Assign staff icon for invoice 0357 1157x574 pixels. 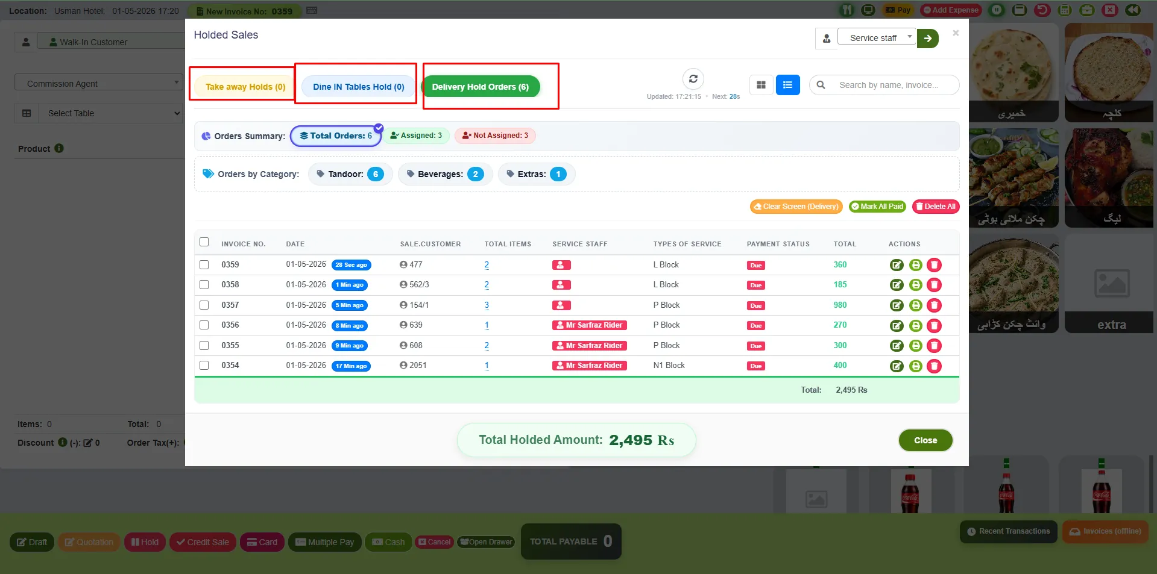coord(561,305)
